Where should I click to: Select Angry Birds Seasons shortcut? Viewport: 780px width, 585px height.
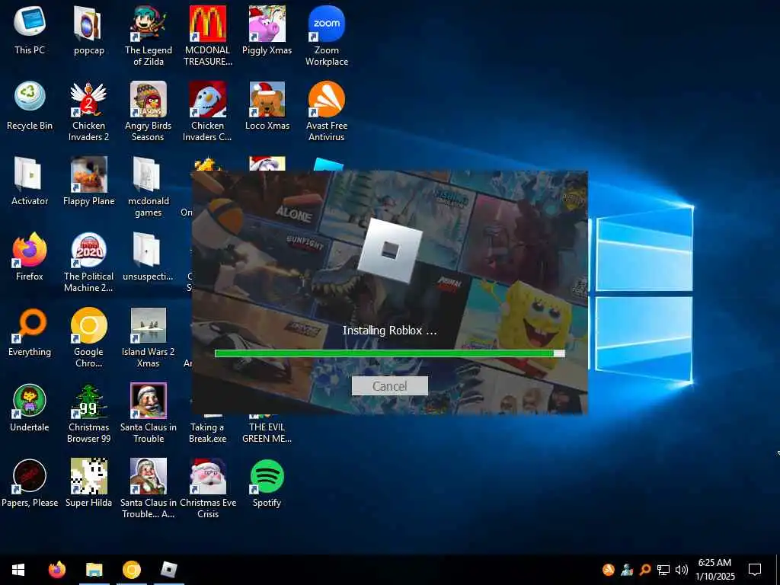[149, 111]
